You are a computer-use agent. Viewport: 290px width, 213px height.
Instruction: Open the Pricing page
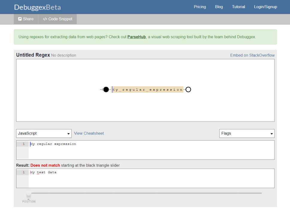coord(200,7)
